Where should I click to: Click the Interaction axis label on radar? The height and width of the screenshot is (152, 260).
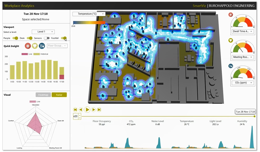pos(36,105)
